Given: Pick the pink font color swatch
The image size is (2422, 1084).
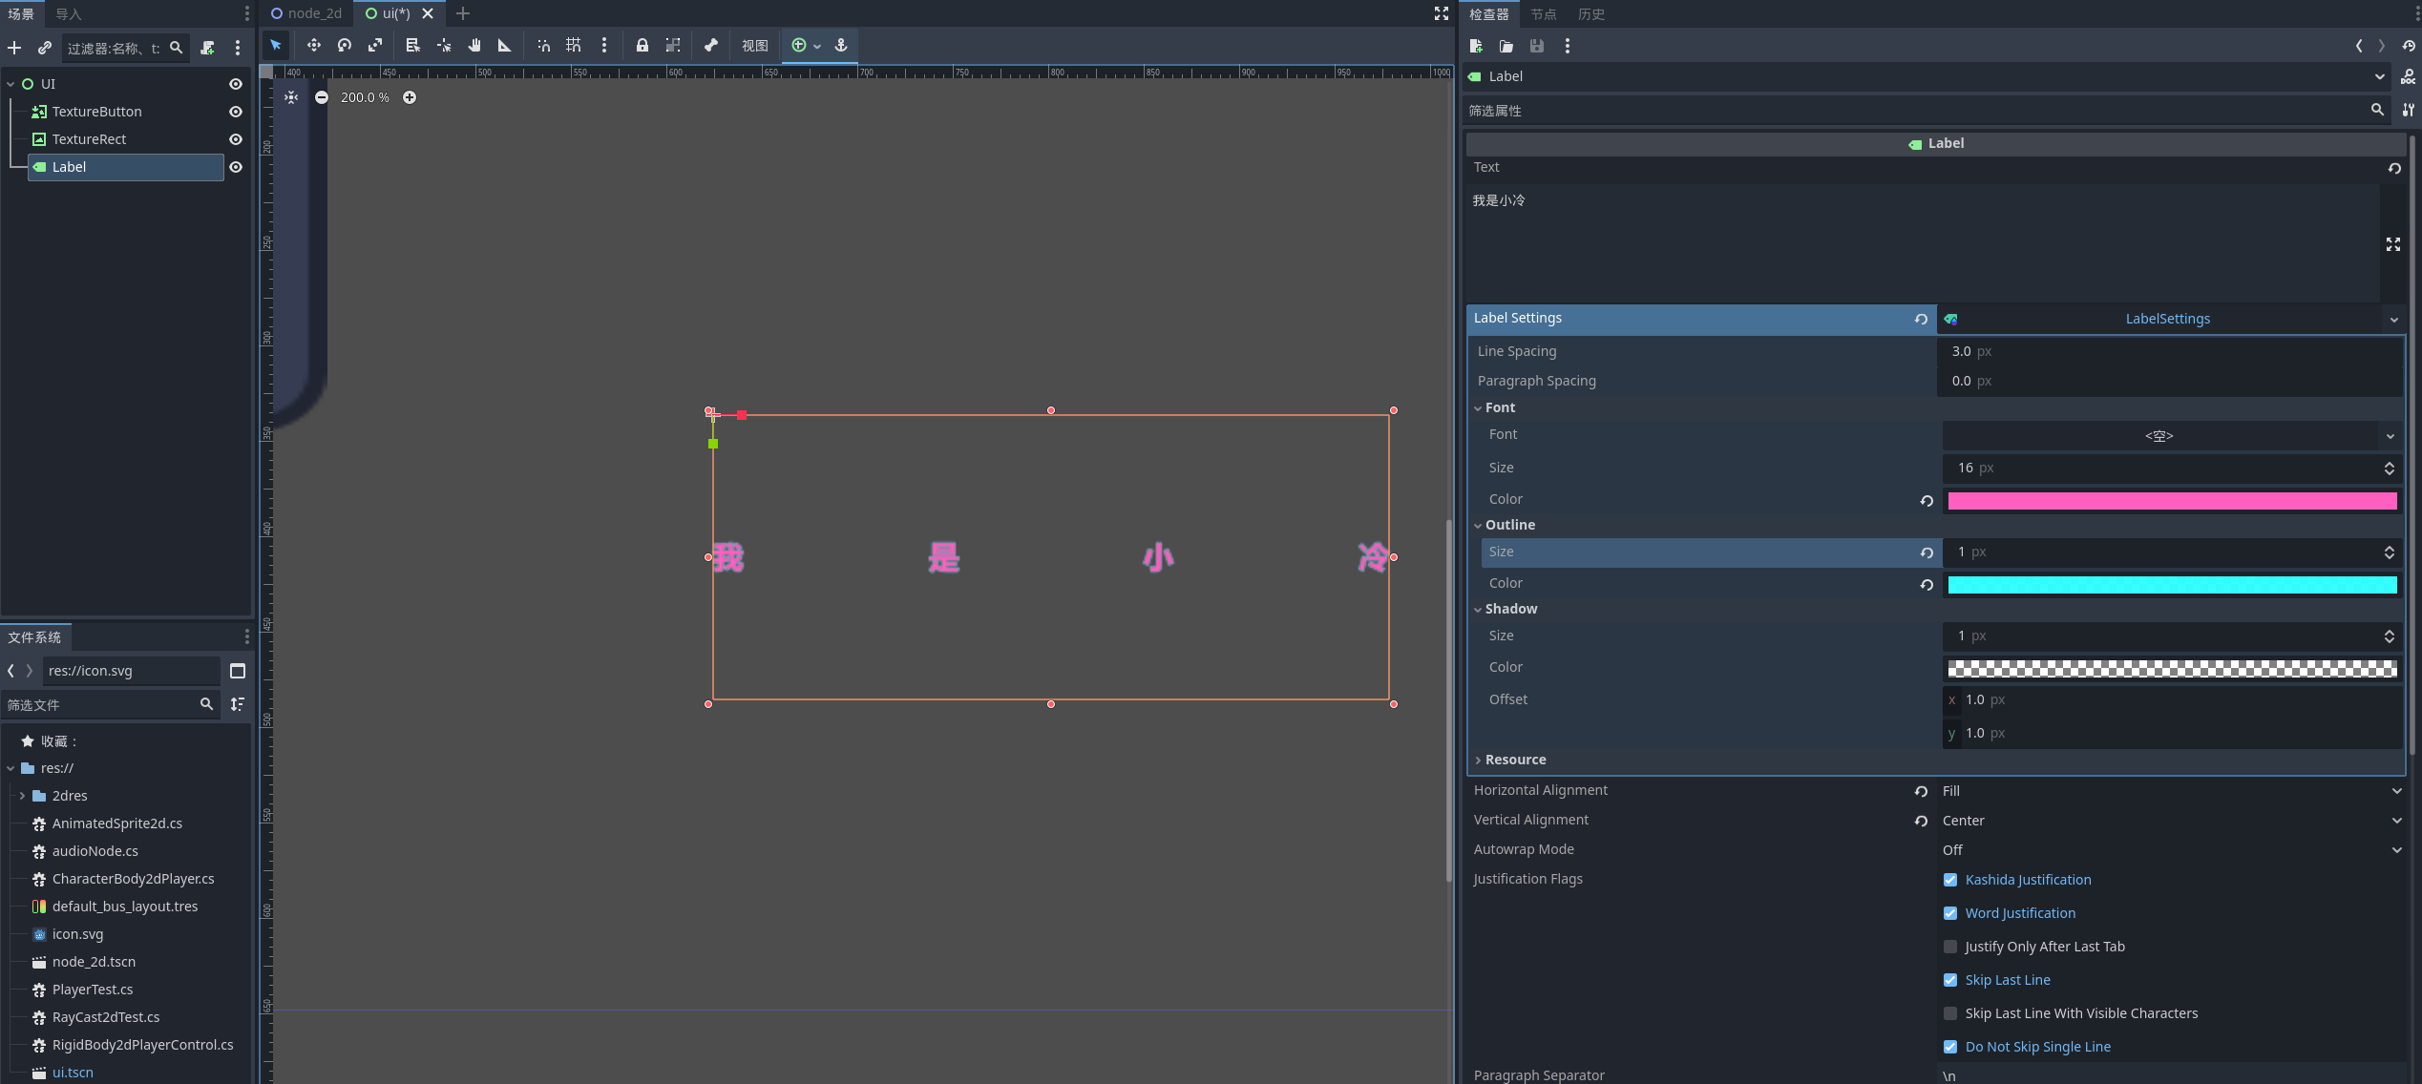Looking at the screenshot, I should (2172, 501).
